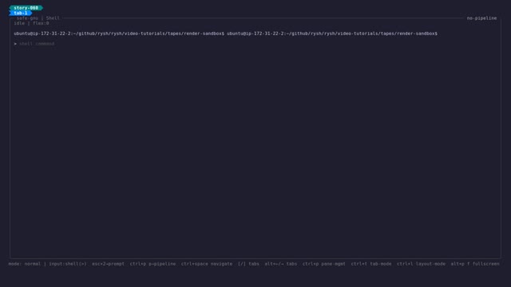The height and width of the screenshot is (287, 511).
Task: Click the alt+←/→ tabs hint
Action: [x=281, y=264]
